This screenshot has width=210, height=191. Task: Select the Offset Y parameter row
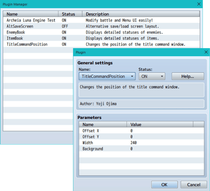click(x=142, y=137)
